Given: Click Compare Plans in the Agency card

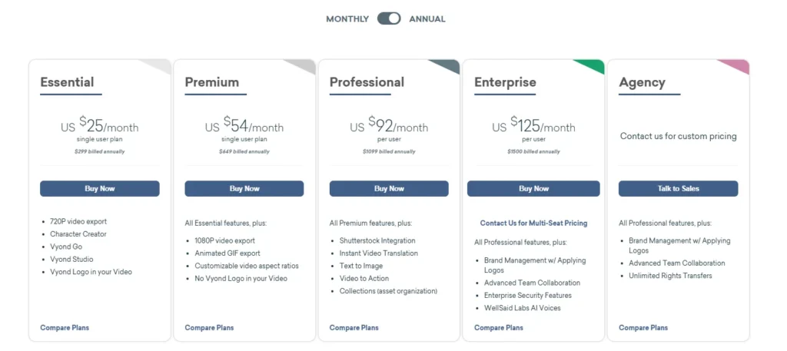Looking at the screenshot, I should click(643, 328).
